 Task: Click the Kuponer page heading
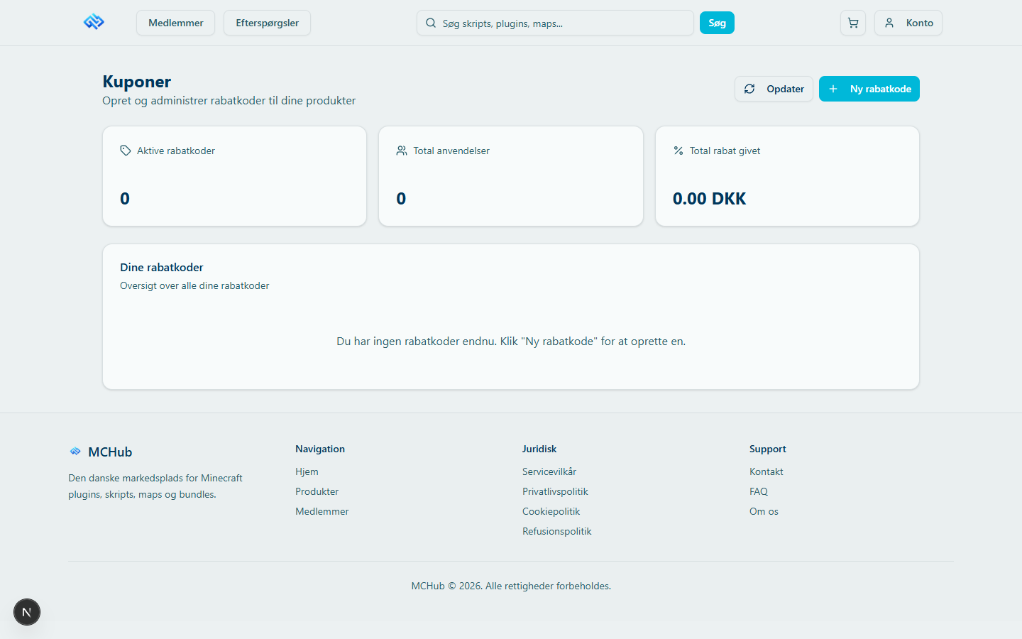click(x=137, y=82)
